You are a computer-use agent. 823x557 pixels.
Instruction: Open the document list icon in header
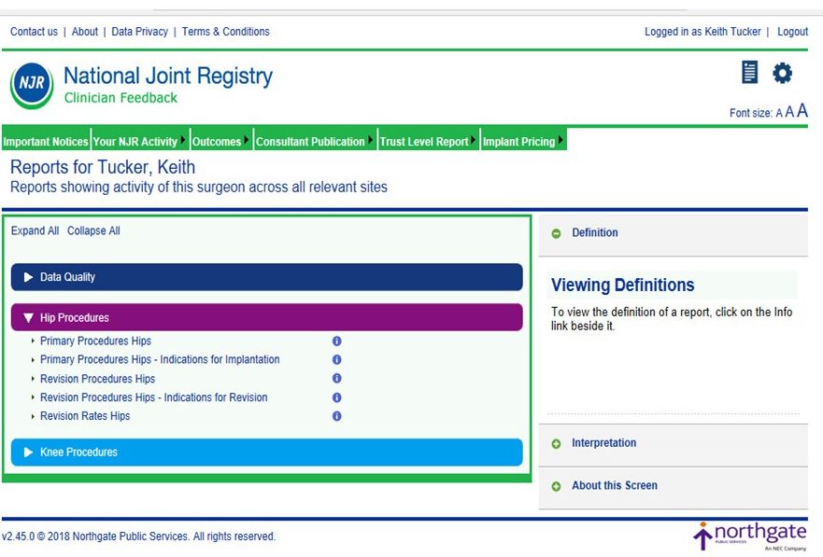749,73
